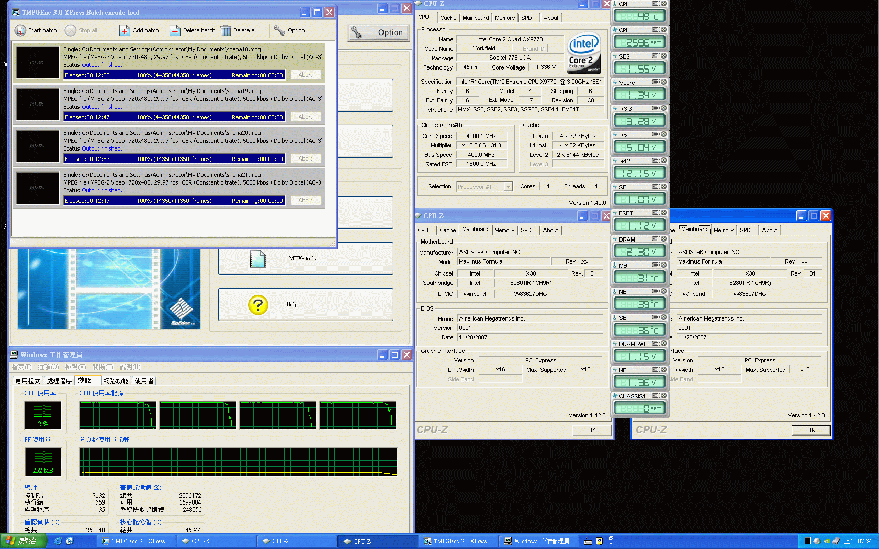Click the Start batch toolbar icon

20,30
